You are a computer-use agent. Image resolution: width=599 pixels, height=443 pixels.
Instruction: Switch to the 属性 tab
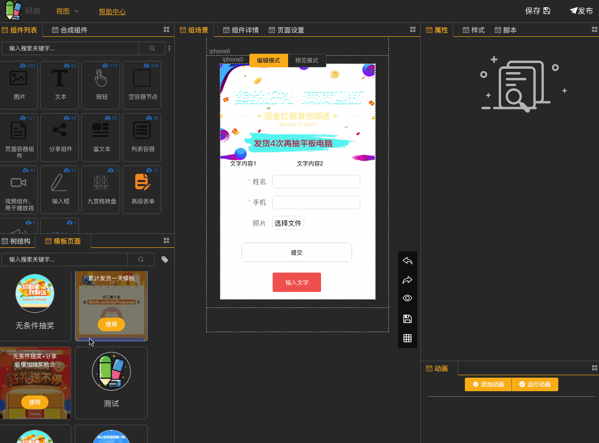437,30
